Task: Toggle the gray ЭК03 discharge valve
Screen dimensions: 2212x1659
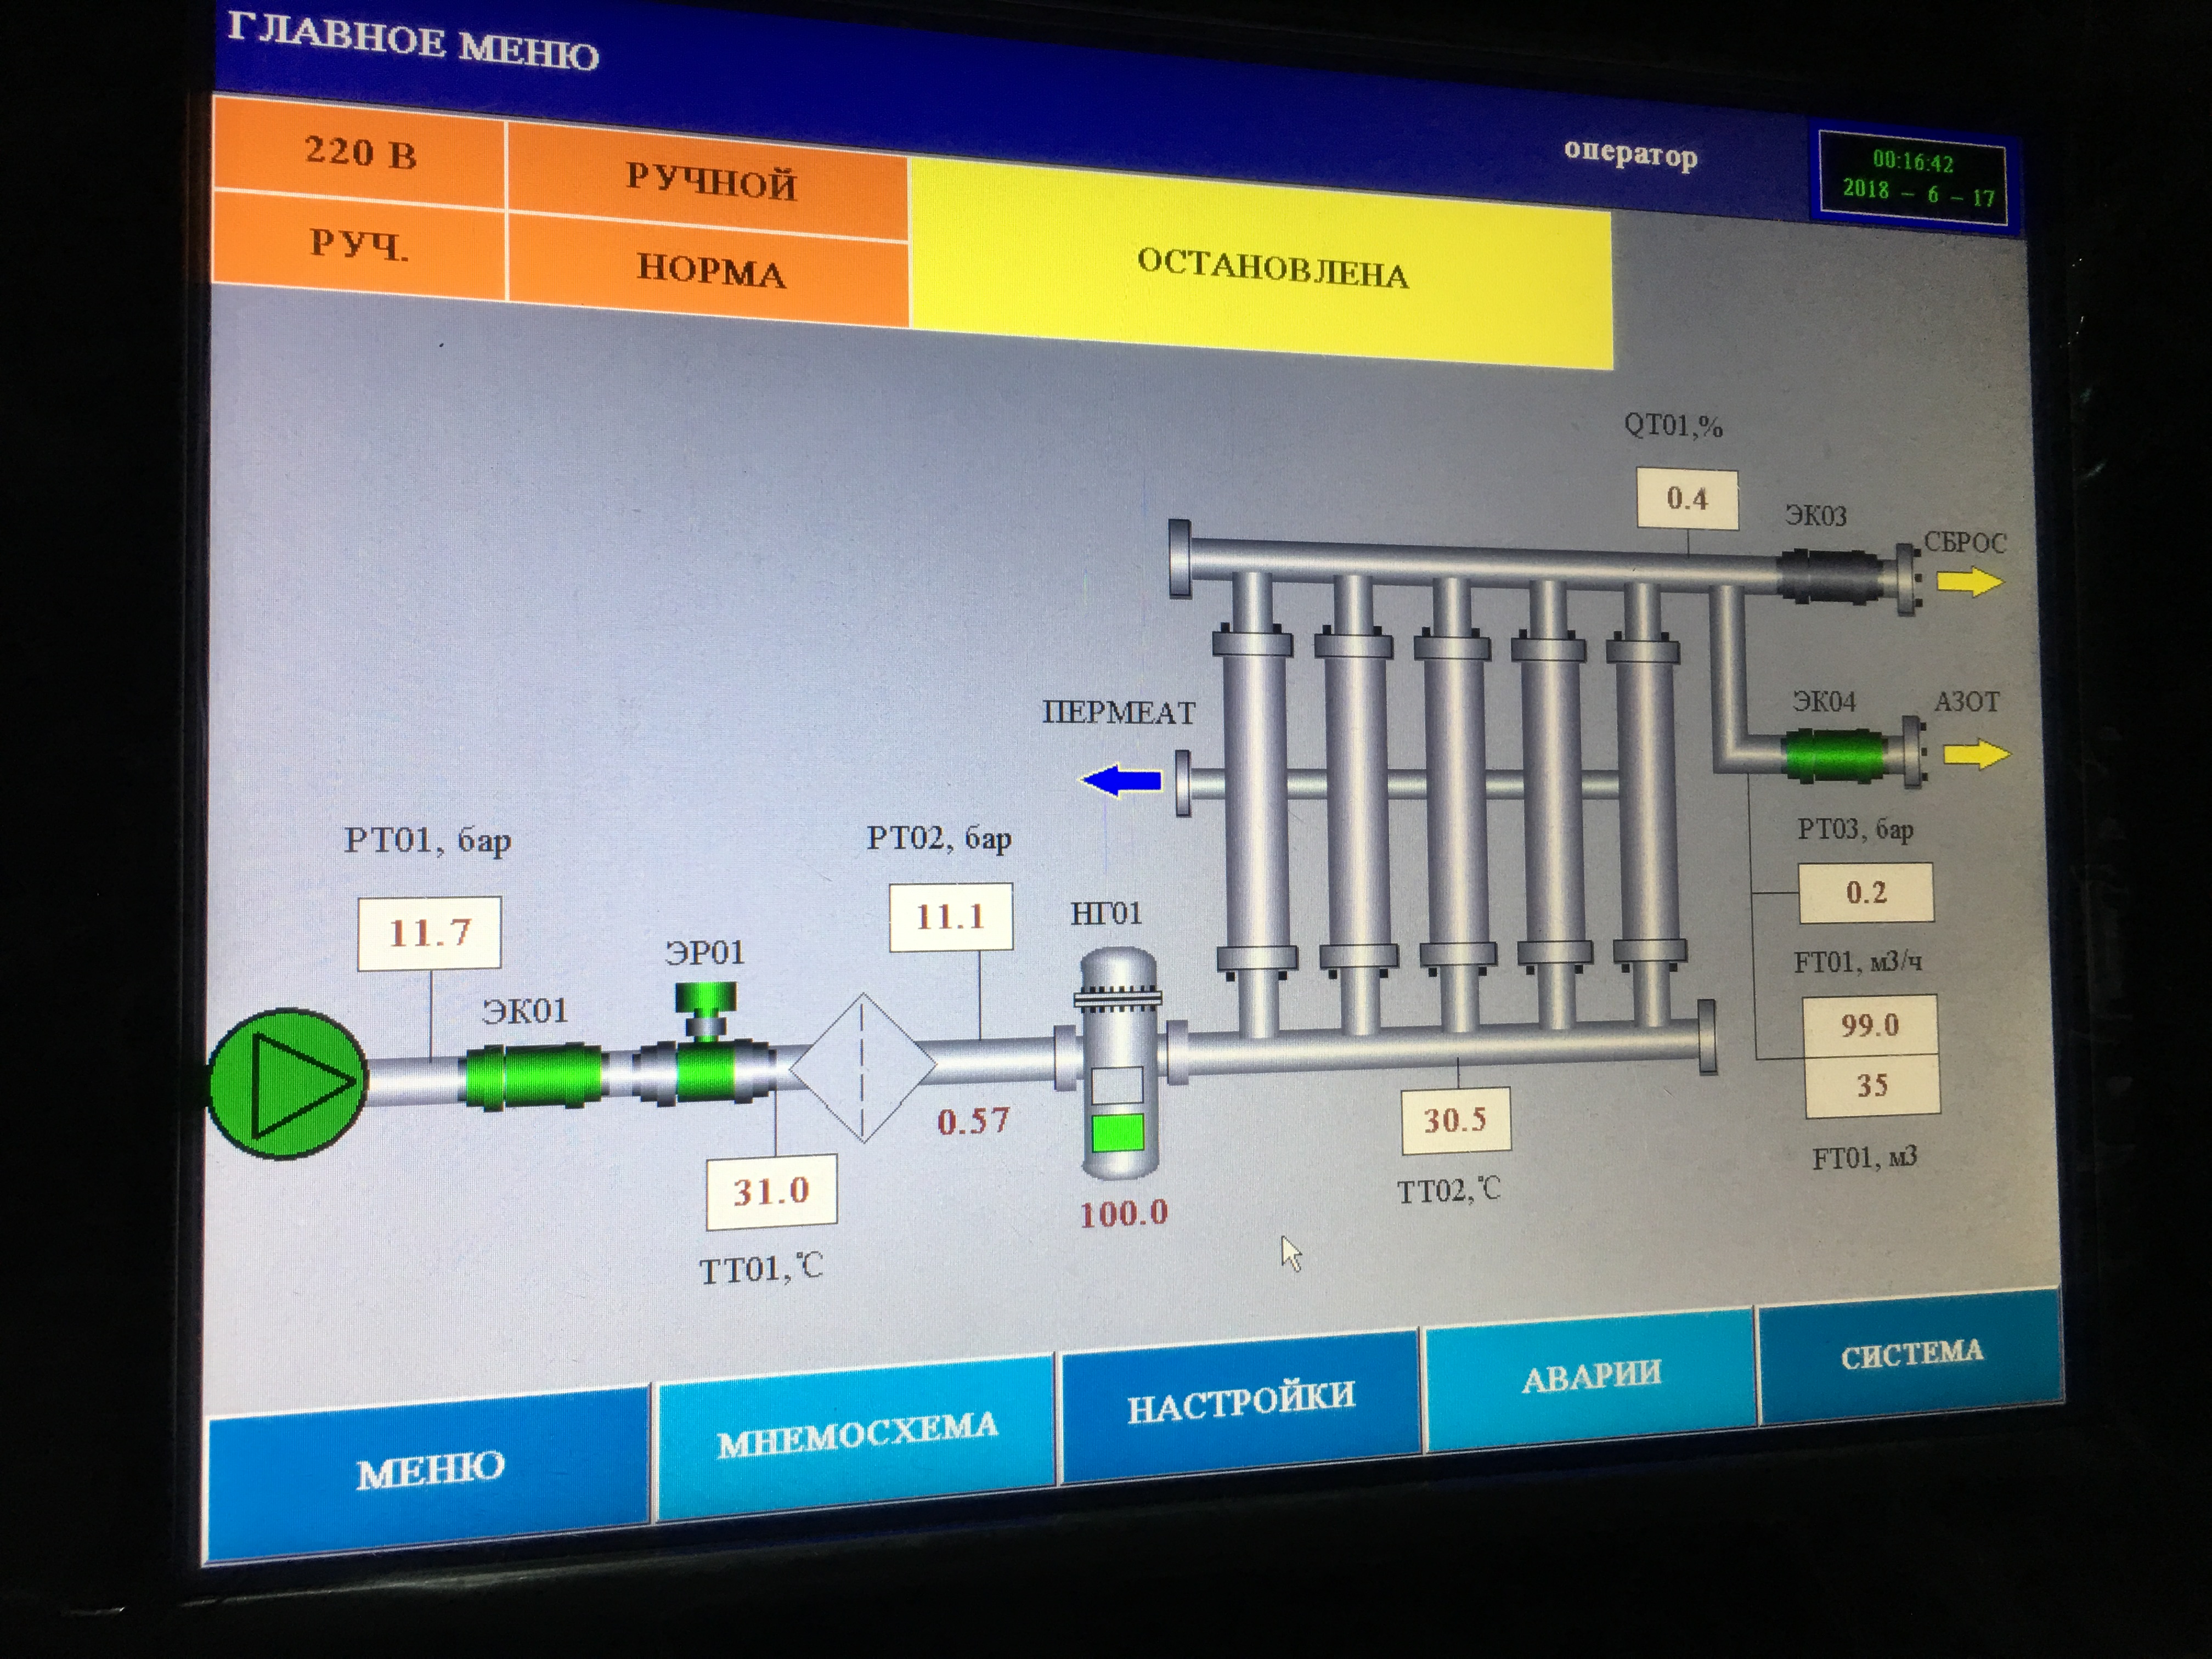Action: pos(1829,577)
